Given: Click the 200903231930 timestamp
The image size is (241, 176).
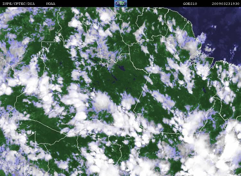Looking at the screenshot, I should [226, 4].
